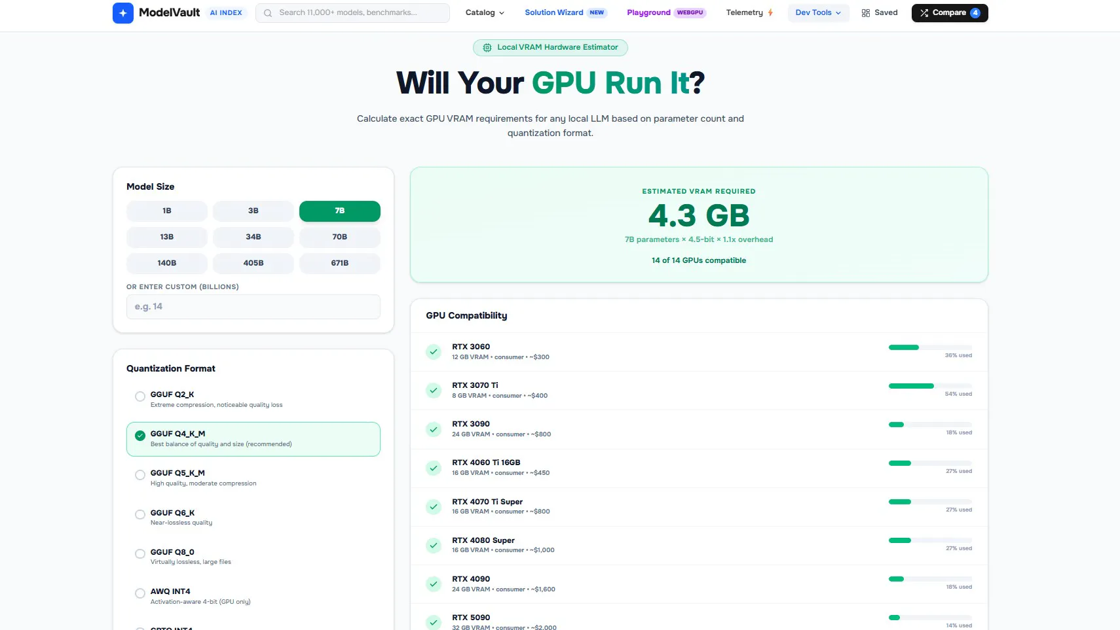Click the Telemetry lightning bolt icon
The image size is (1120, 630).
pos(770,12)
